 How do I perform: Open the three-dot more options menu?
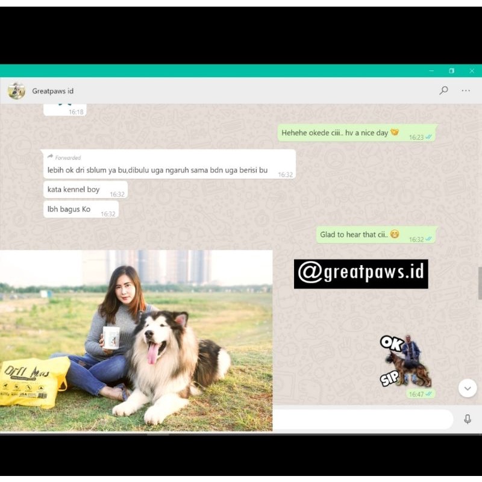466,90
